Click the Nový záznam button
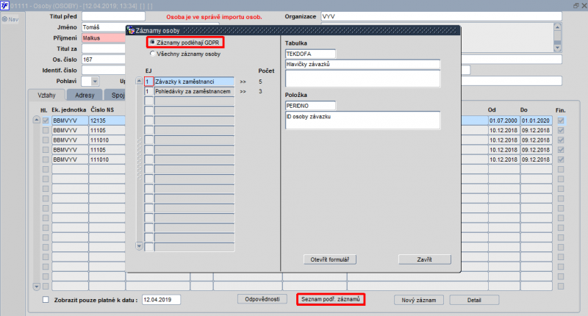This screenshot has width=588, height=316. click(419, 300)
